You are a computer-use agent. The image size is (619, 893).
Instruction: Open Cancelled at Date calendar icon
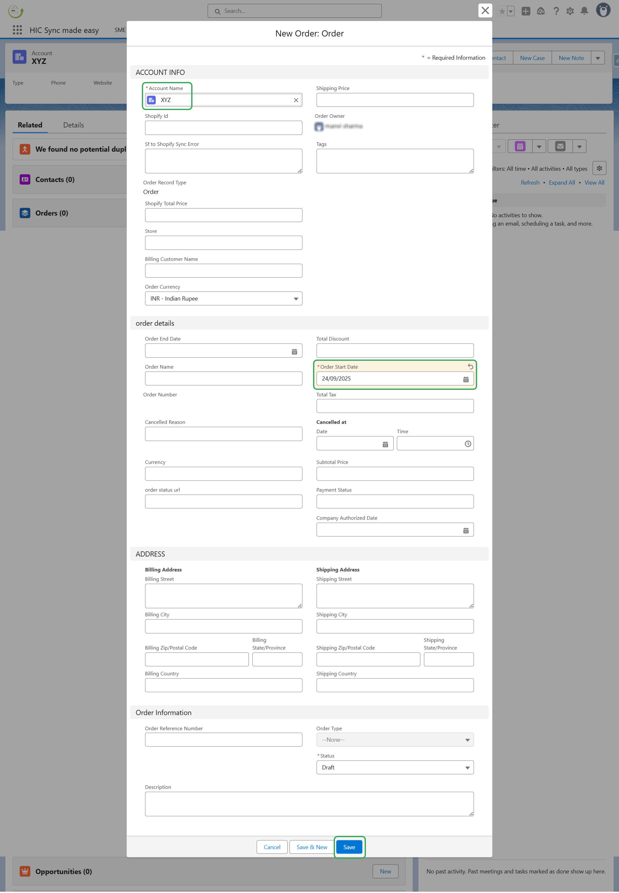click(x=385, y=444)
